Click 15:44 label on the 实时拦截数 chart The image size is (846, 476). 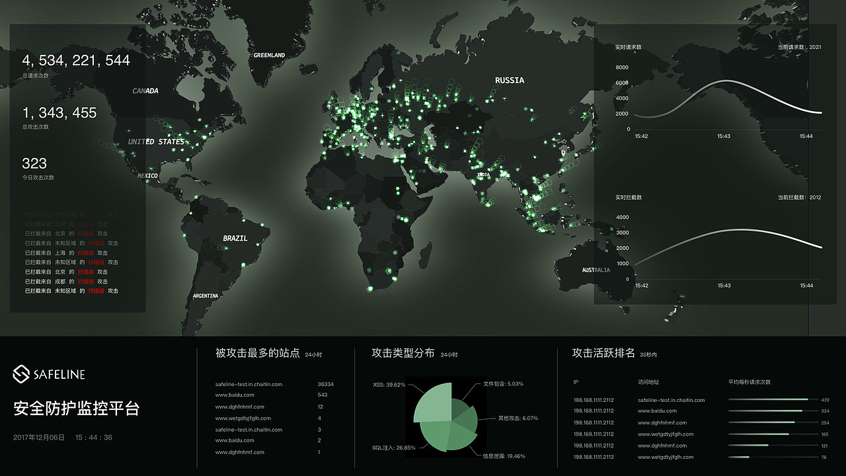coord(806,286)
